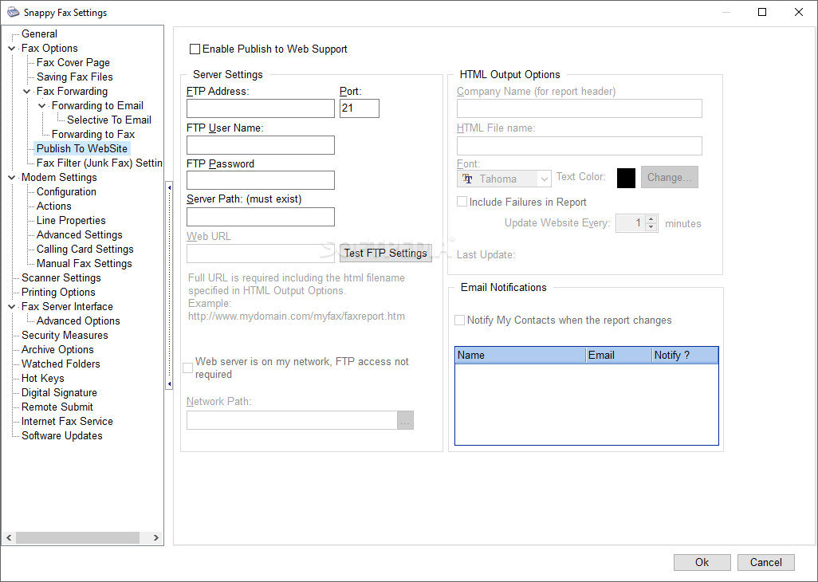Collapse the Fax Forwarding tree node
The width and height of the screenshot is (818, 582).
[27, 91]
